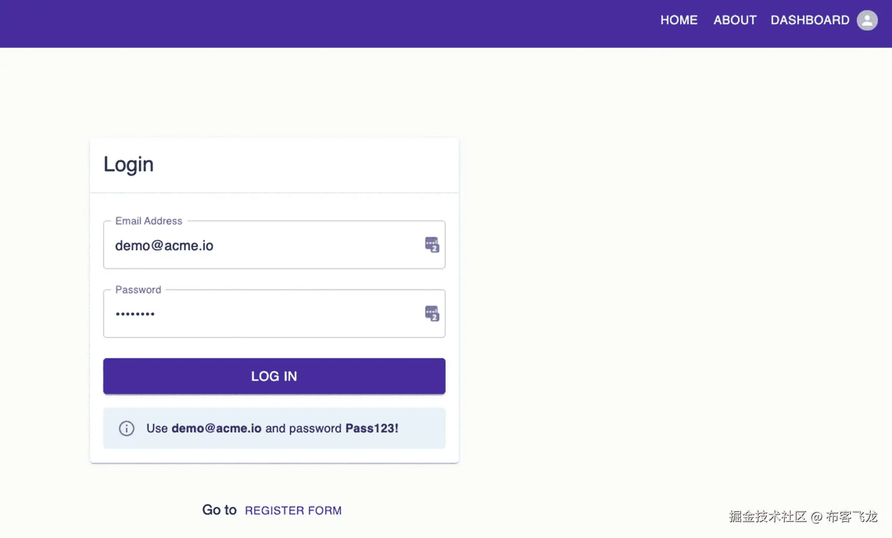Follow the REGISTER FORM link
This screenshot has height=538, width=892.
(293, 510)
